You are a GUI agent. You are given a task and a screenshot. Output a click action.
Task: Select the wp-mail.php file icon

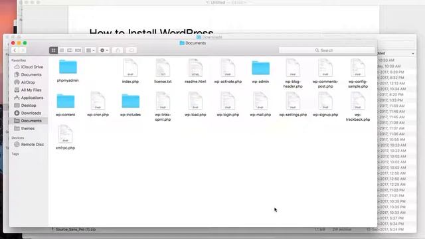tap(260, 101)
